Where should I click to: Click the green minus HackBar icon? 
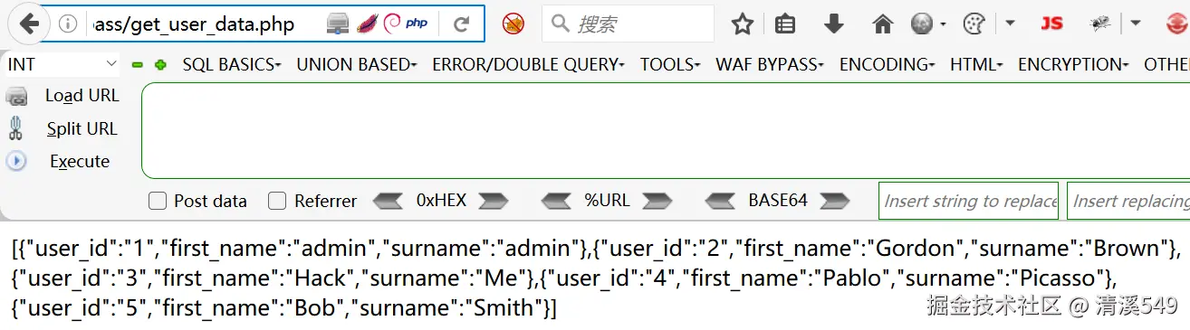[x=138, y=65]
